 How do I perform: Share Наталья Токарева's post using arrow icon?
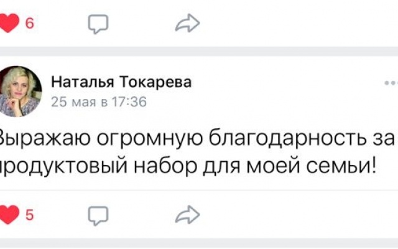(185, 215)
